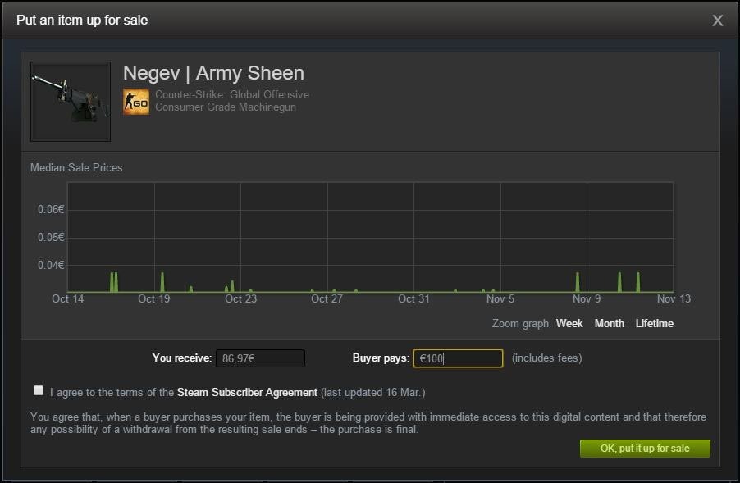Open the Steam Subscriber Agreement link
The height and width of the screenshot is (483, 740).
[x=247, y=393]
